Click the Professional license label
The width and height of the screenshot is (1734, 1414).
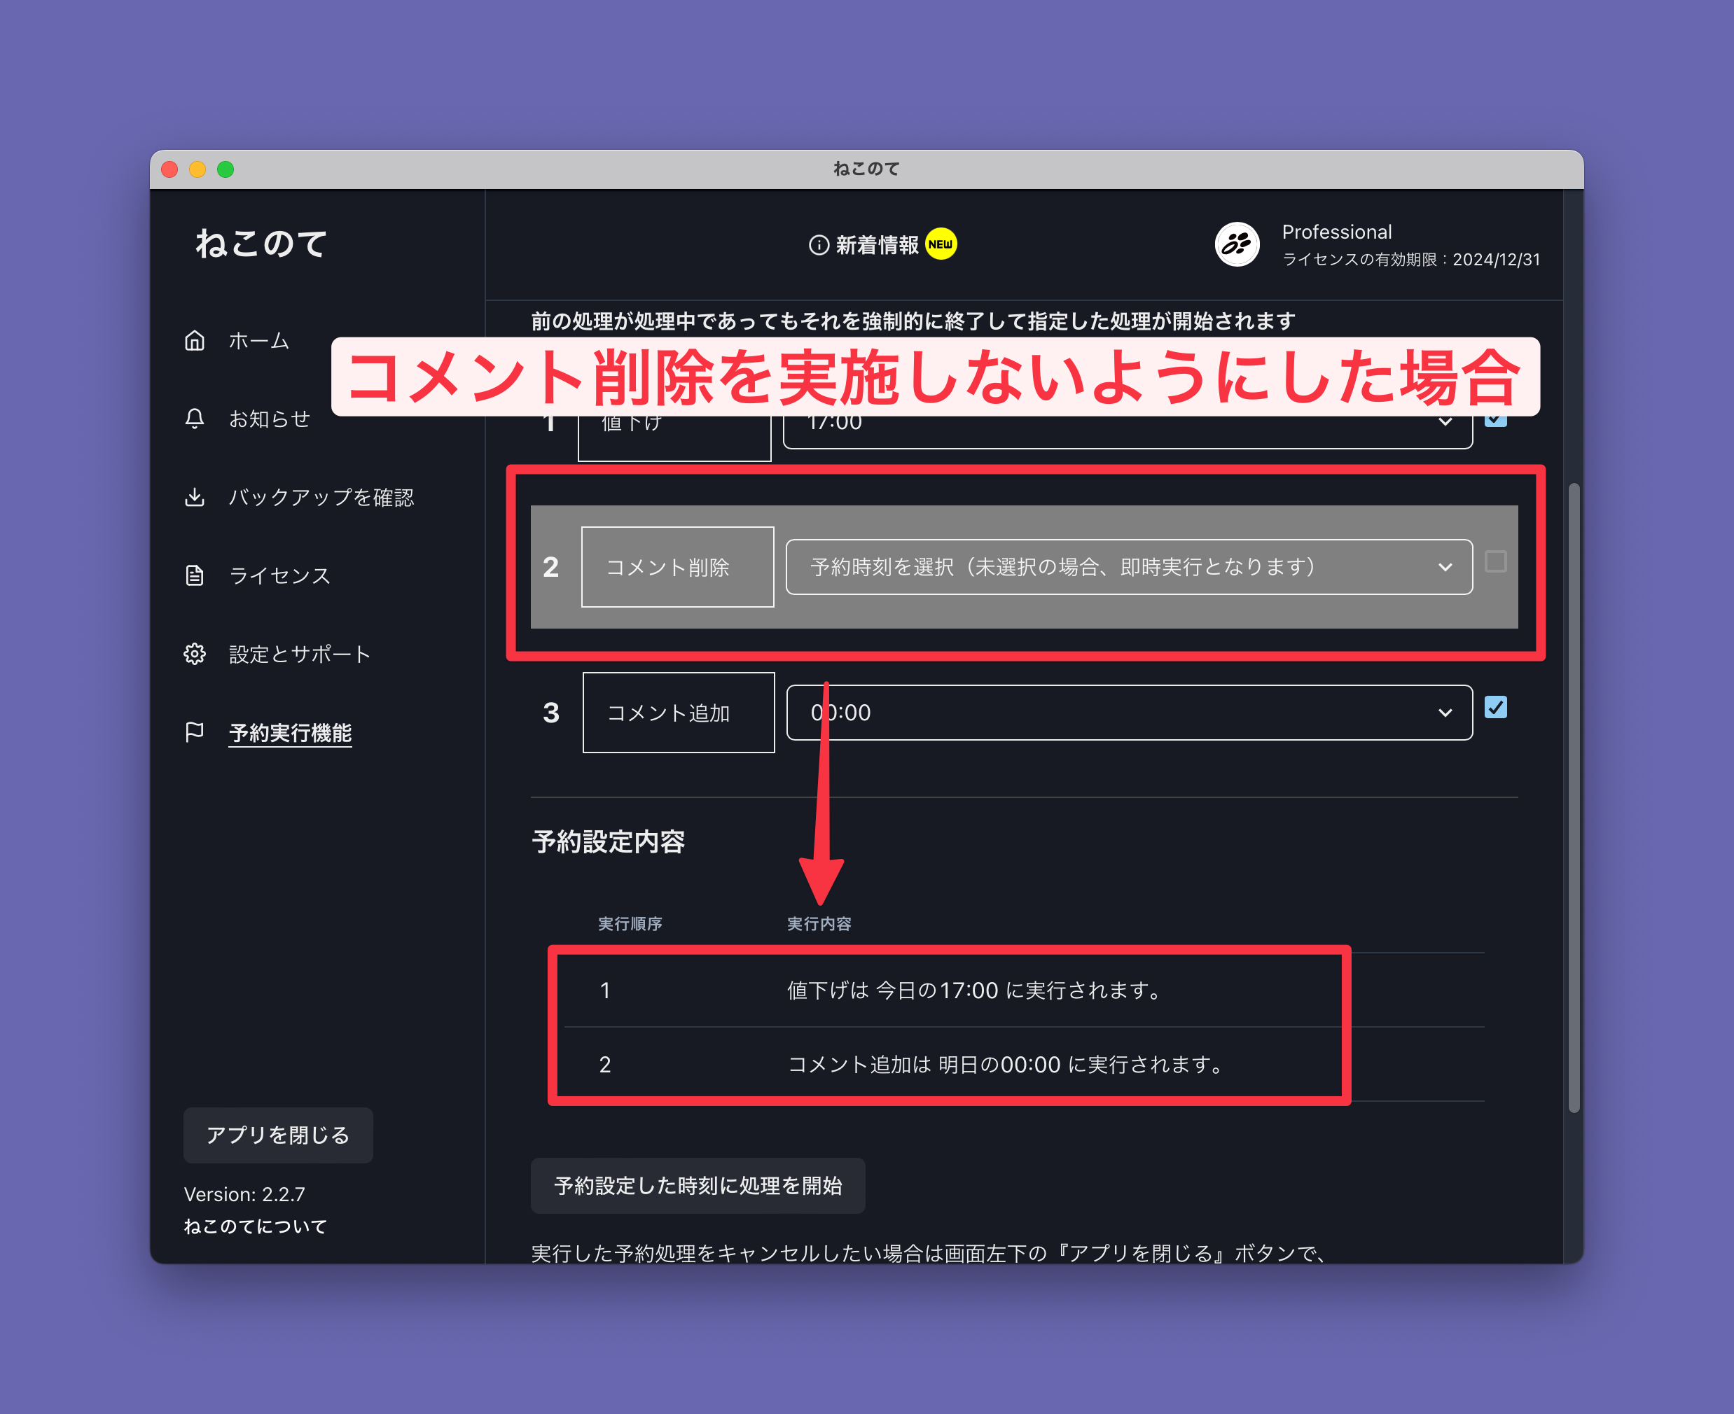1336,232
